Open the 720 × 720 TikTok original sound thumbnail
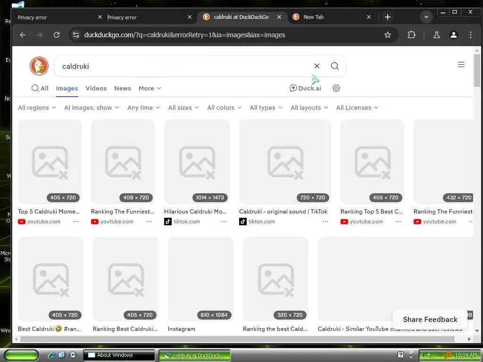The height and width of the screenshot is (362, 483). pyautogui.click(x=285, y=162)
